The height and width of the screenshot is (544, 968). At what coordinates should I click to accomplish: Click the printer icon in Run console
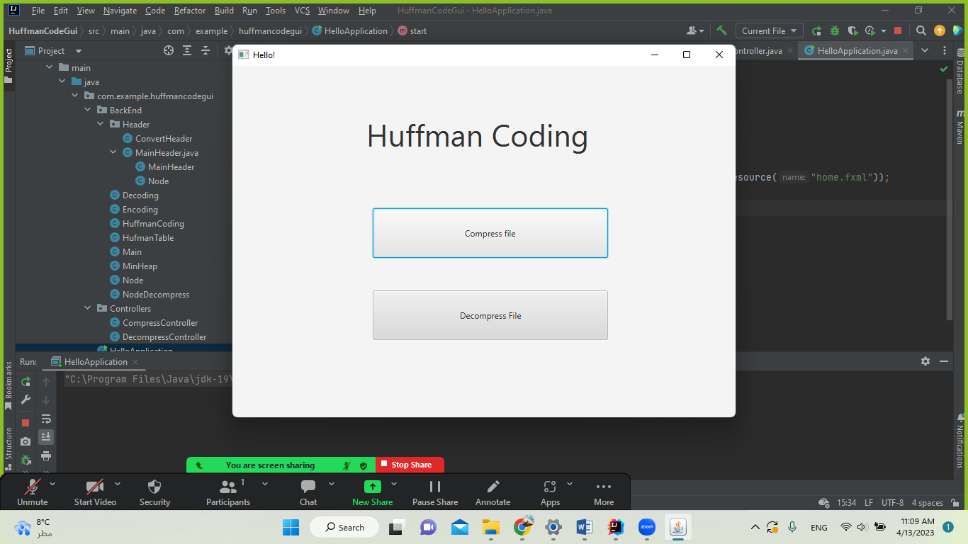tap(46, 455)
